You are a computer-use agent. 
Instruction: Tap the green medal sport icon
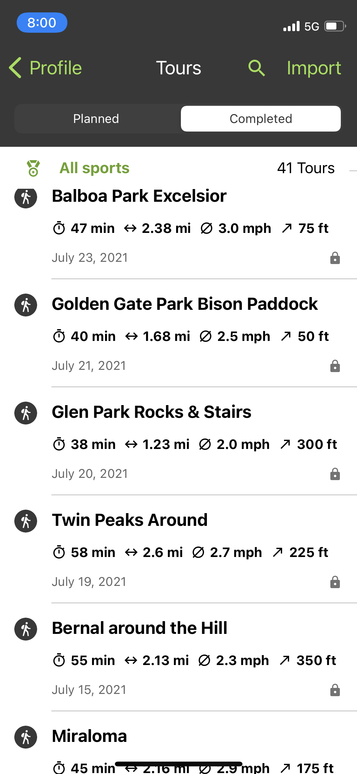point(33,168)
